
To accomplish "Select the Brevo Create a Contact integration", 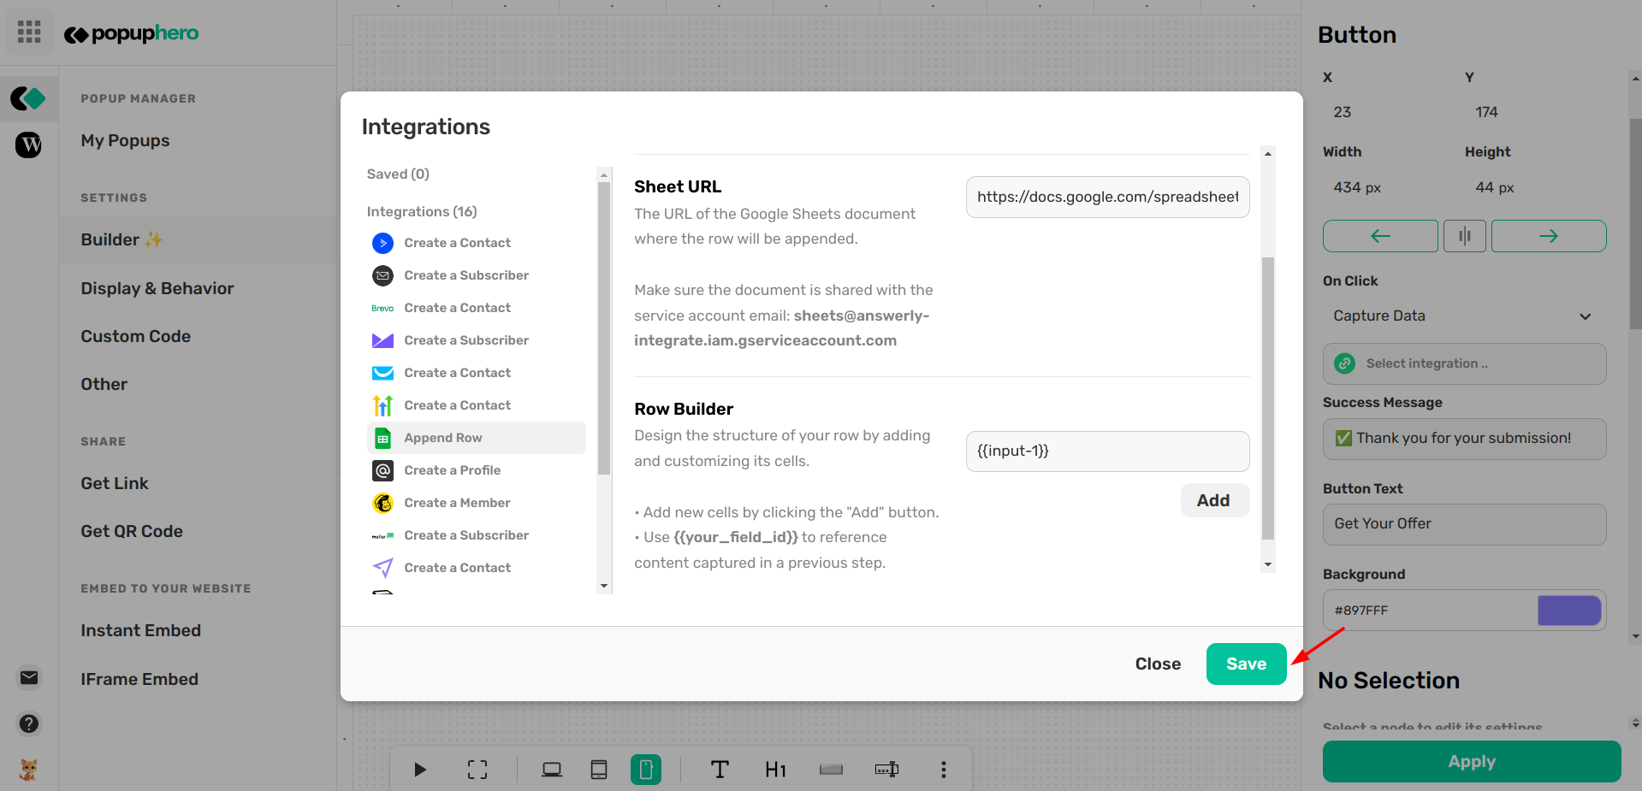I will (457, 307).
